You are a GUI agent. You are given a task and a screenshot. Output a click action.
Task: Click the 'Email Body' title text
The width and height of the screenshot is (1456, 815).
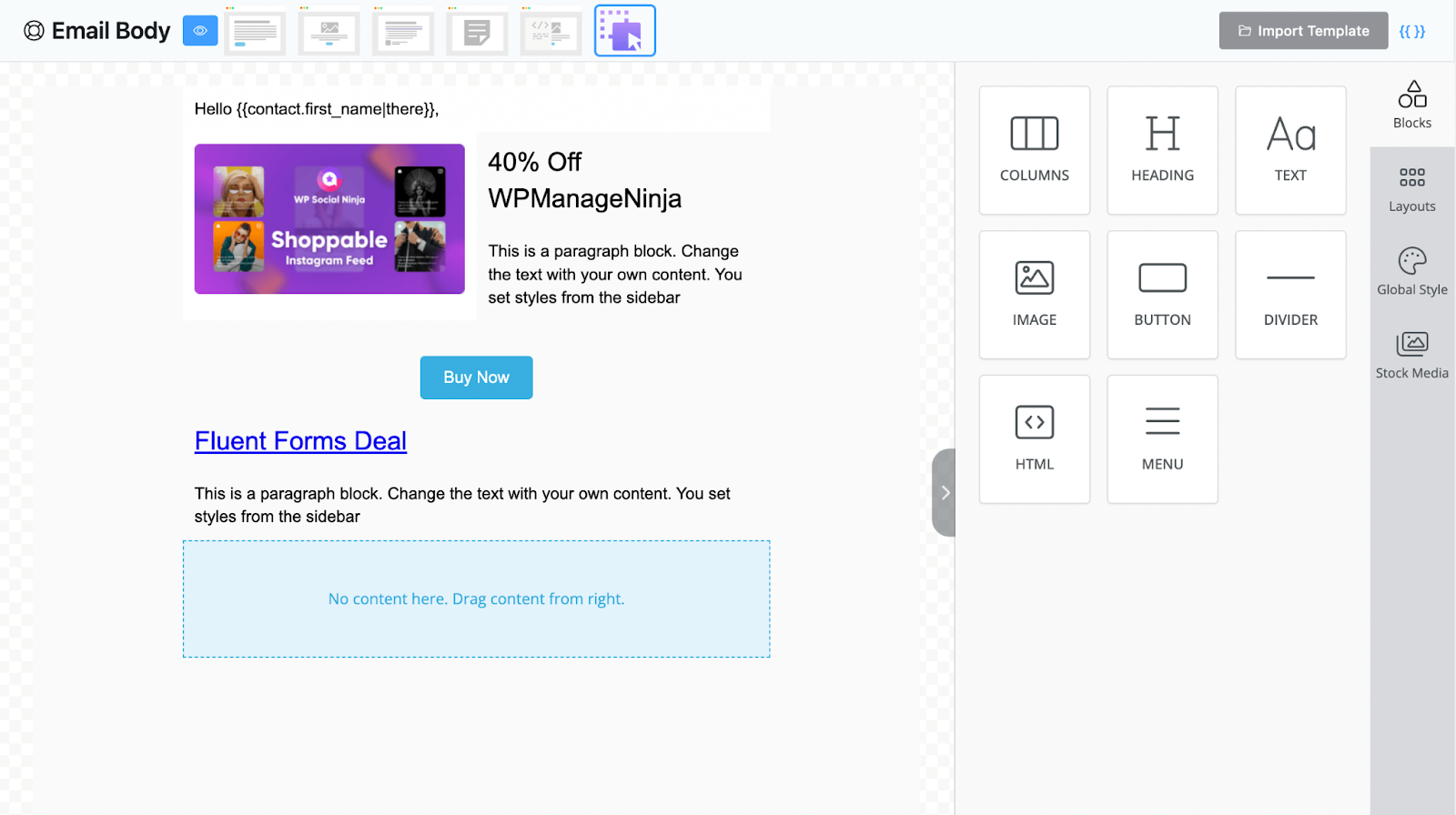[111, 31]
